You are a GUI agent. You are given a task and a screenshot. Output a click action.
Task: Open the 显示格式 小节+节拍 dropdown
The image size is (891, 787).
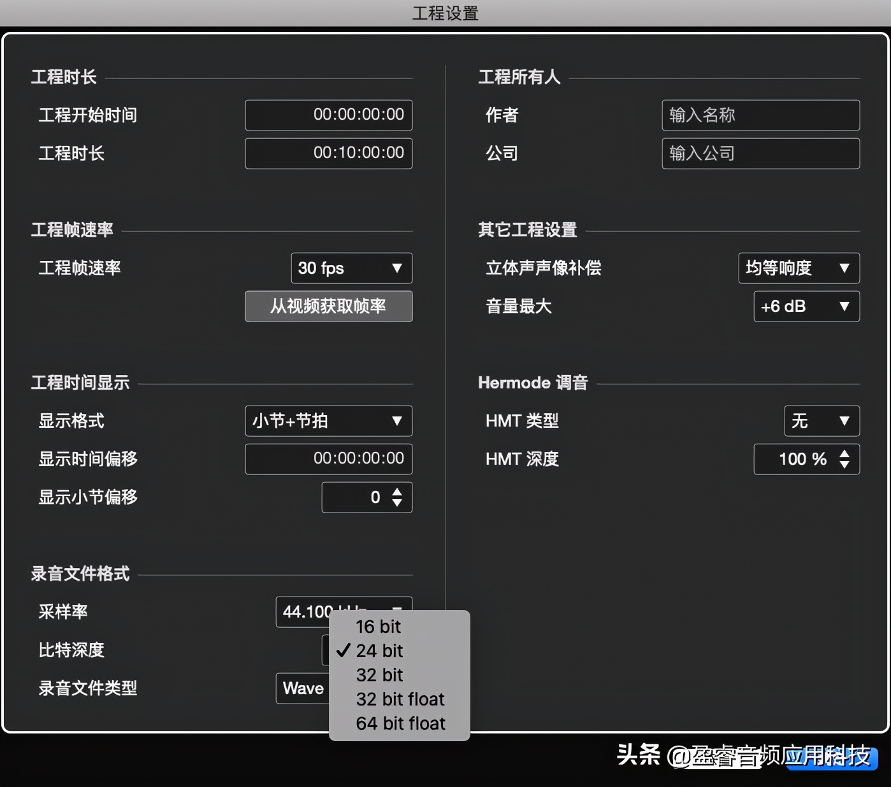coord(328,421)
